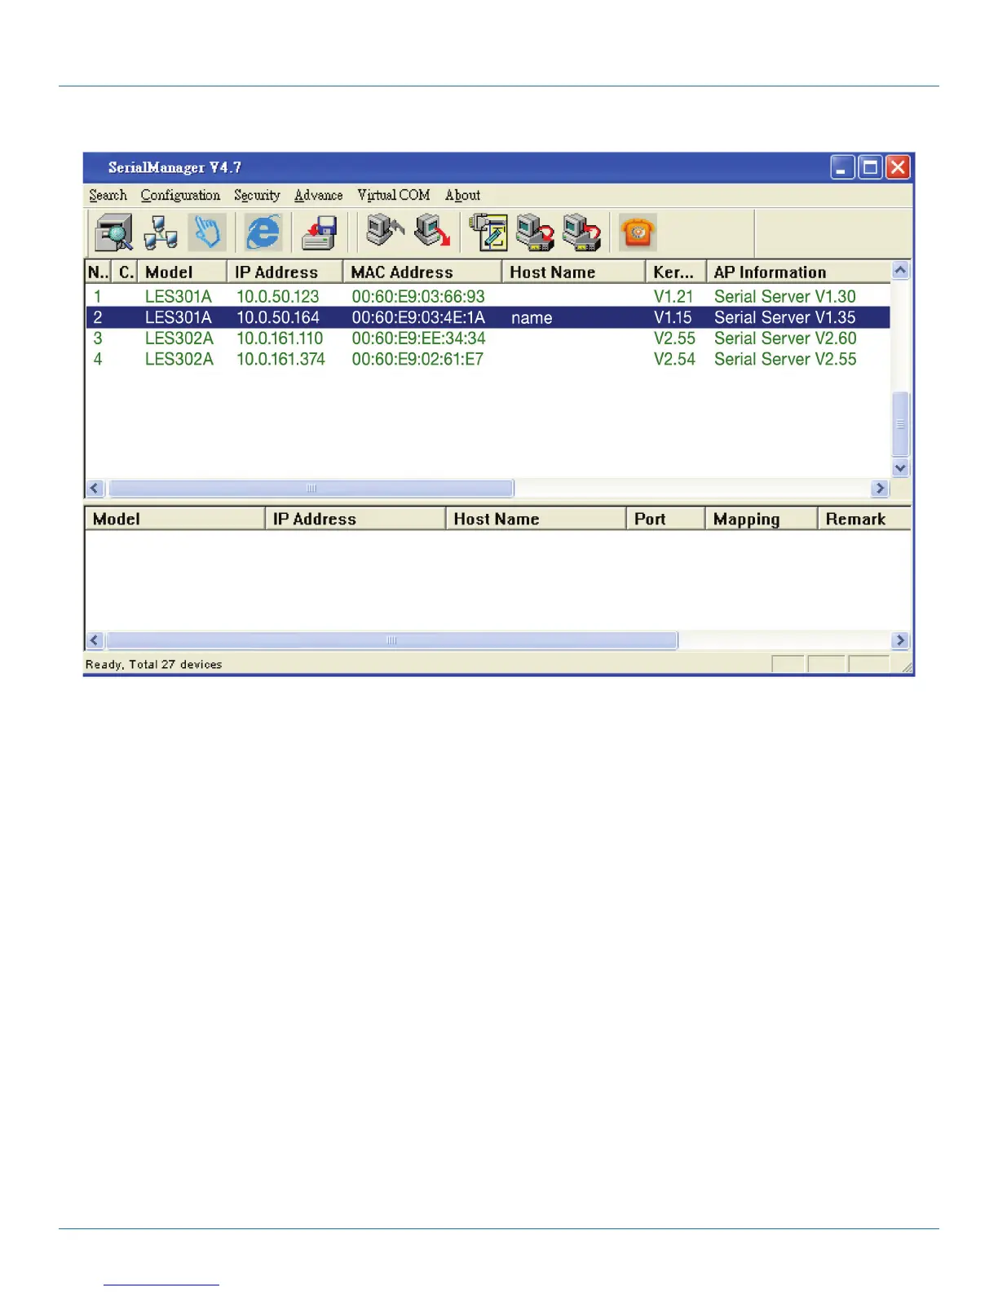
Task: Click 'Ready, Total 27 devices' status text
Action: (x=153, y=665)
